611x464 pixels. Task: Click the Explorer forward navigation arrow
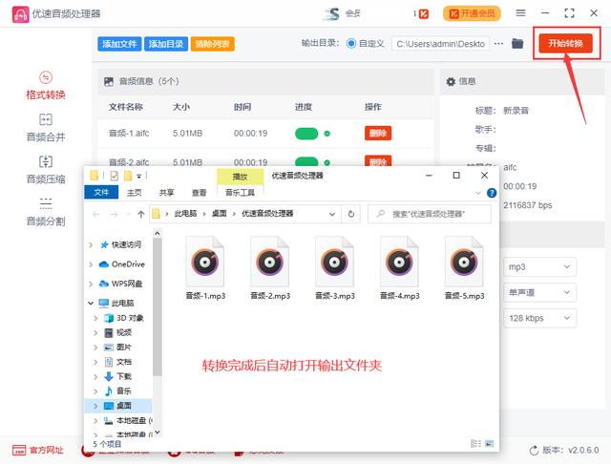point(114,214)
